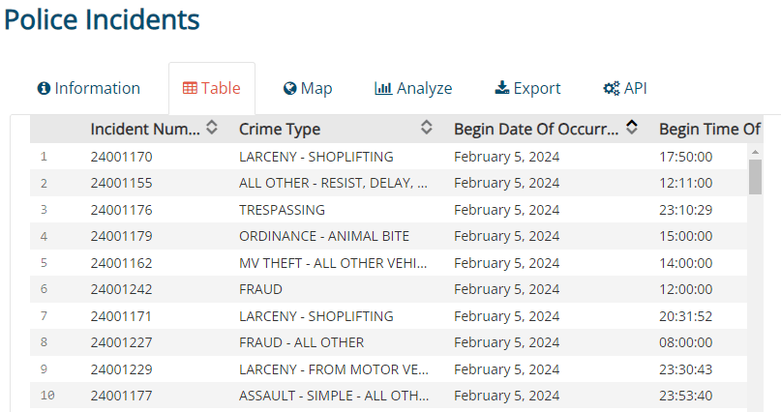Click the Export download icon
781x412 pixels.
(x=501, y=89)
